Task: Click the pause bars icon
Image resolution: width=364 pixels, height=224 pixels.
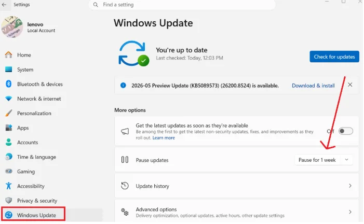Action: tap(125, 160)
